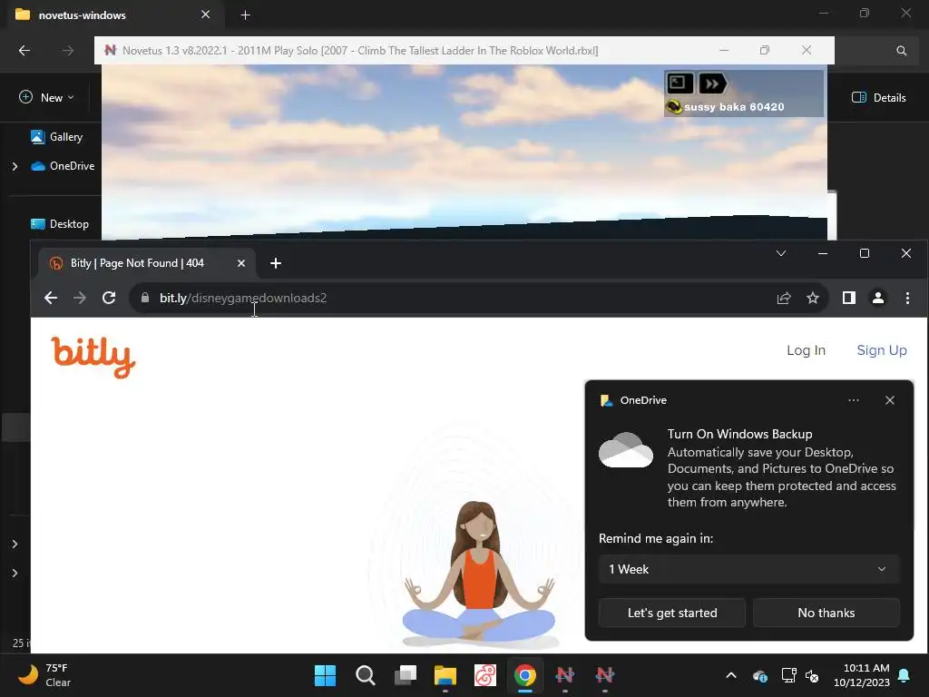The image size is (929, 697).
Task: Open Chrome three-dot menu
Action: [907, 298]
